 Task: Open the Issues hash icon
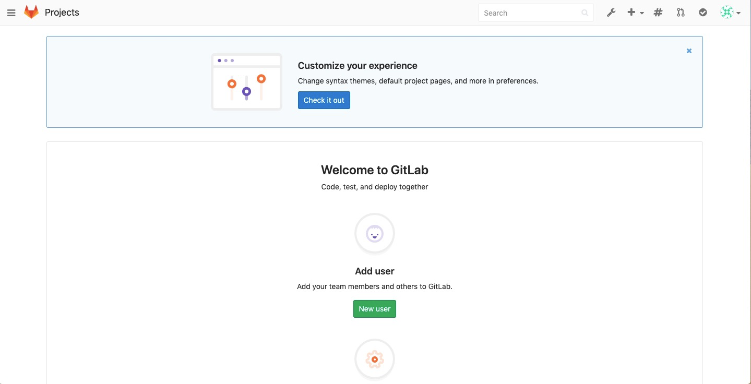pos(658,13)
